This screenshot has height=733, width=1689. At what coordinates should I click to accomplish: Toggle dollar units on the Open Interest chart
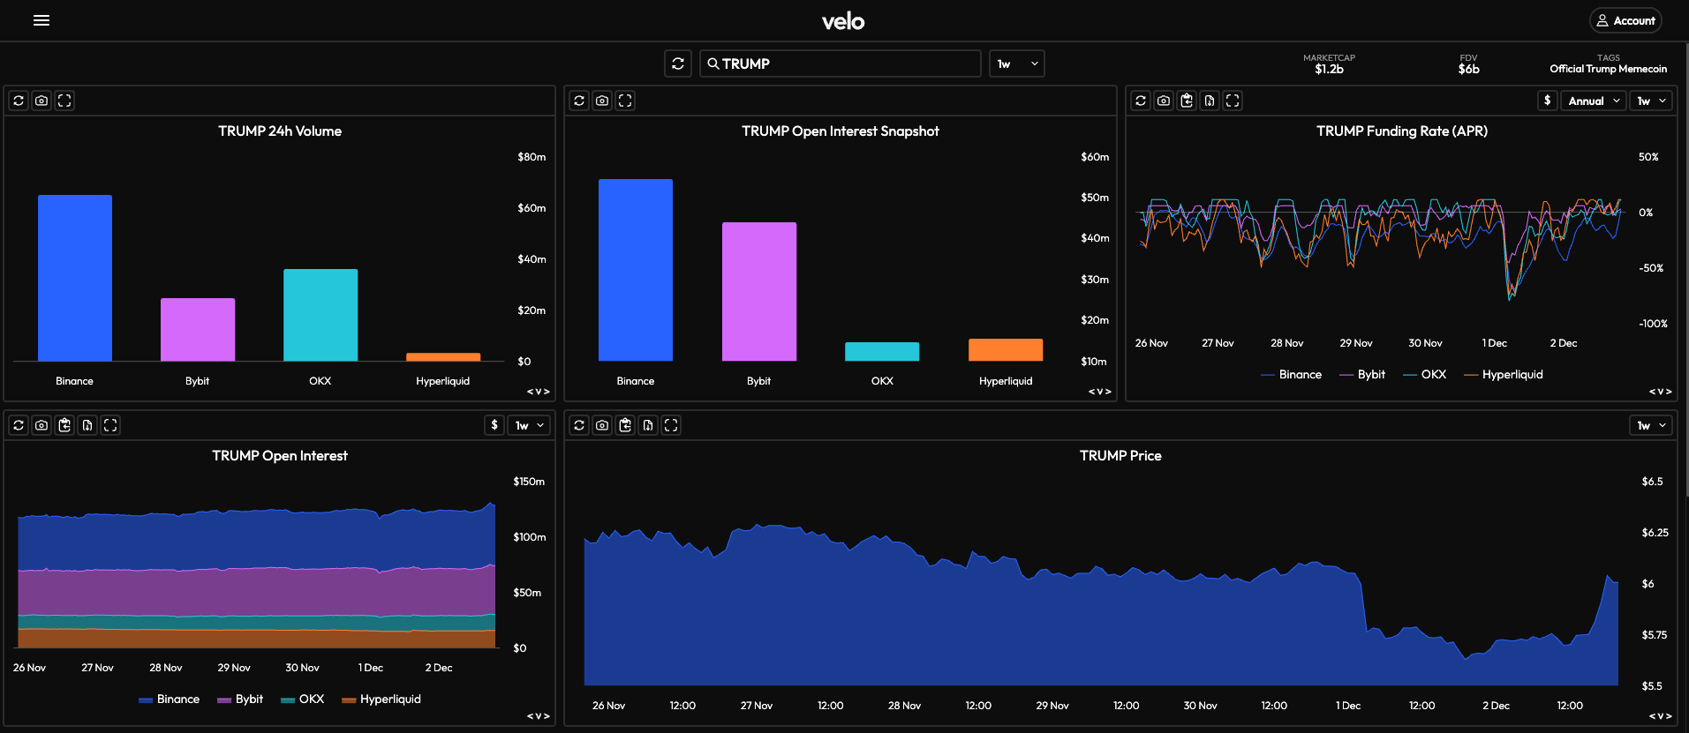[x=494, y=425]
